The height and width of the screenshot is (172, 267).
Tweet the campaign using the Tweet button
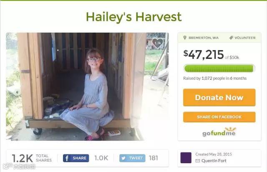tap(132, 158)
